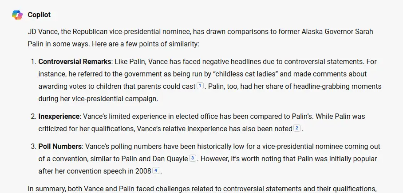Click the text "during her vice-presidential campaign"
Screen dimensions: 403x193
(x=98, y=98)
